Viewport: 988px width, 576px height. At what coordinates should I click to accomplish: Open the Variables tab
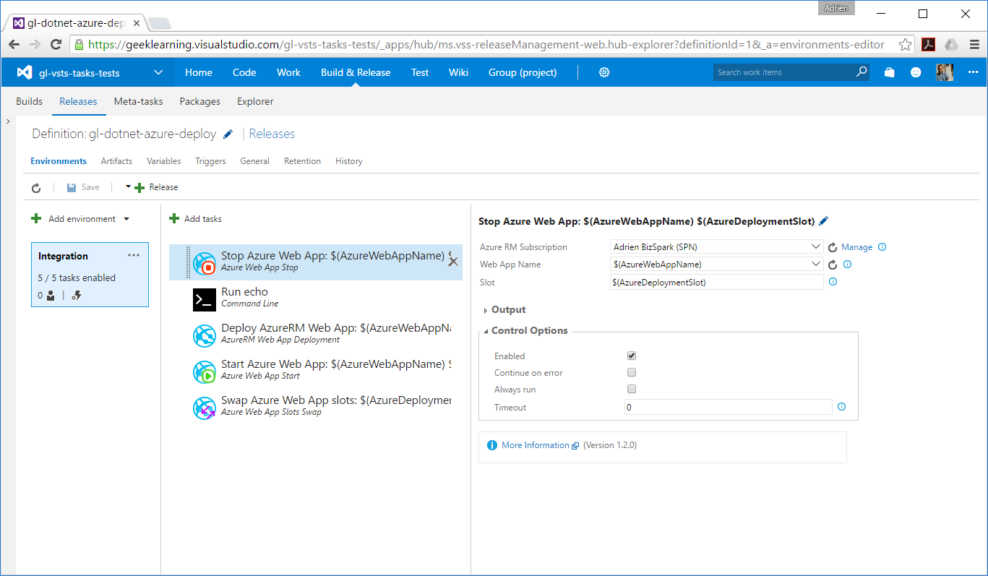pyautogui.click(x=164, y=161)
